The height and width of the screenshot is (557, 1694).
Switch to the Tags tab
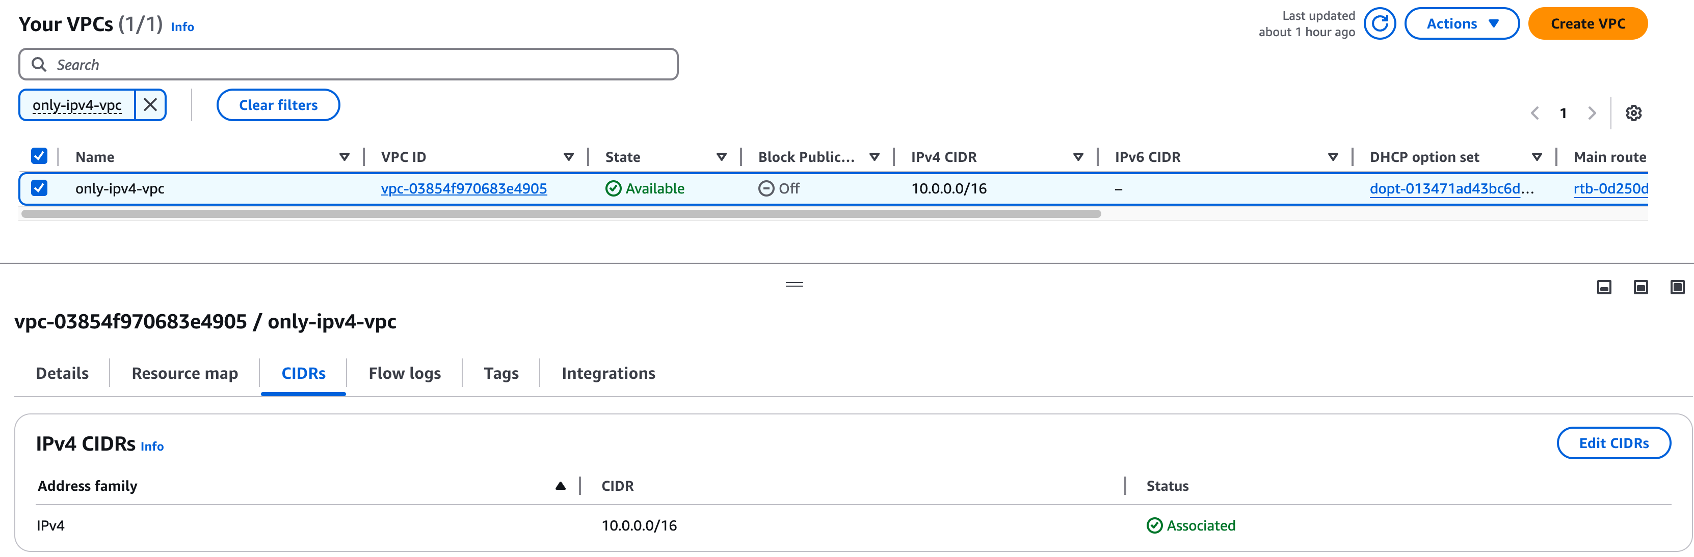click(x=501, y=373)
